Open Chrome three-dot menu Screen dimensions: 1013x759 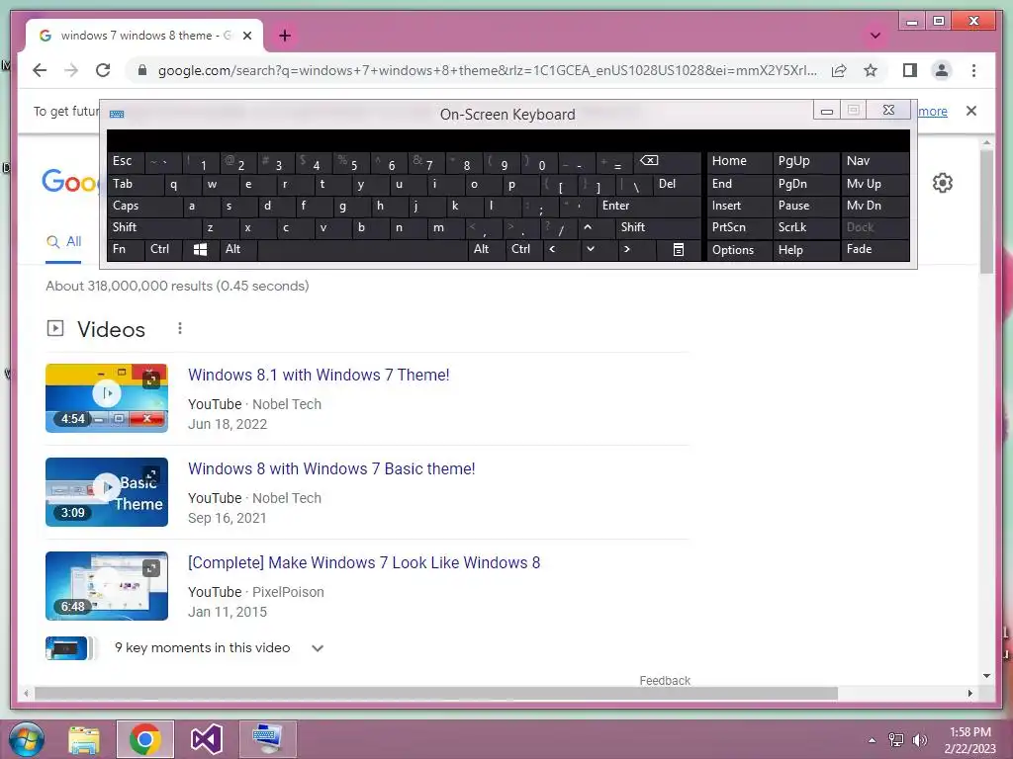coord(973,70)
